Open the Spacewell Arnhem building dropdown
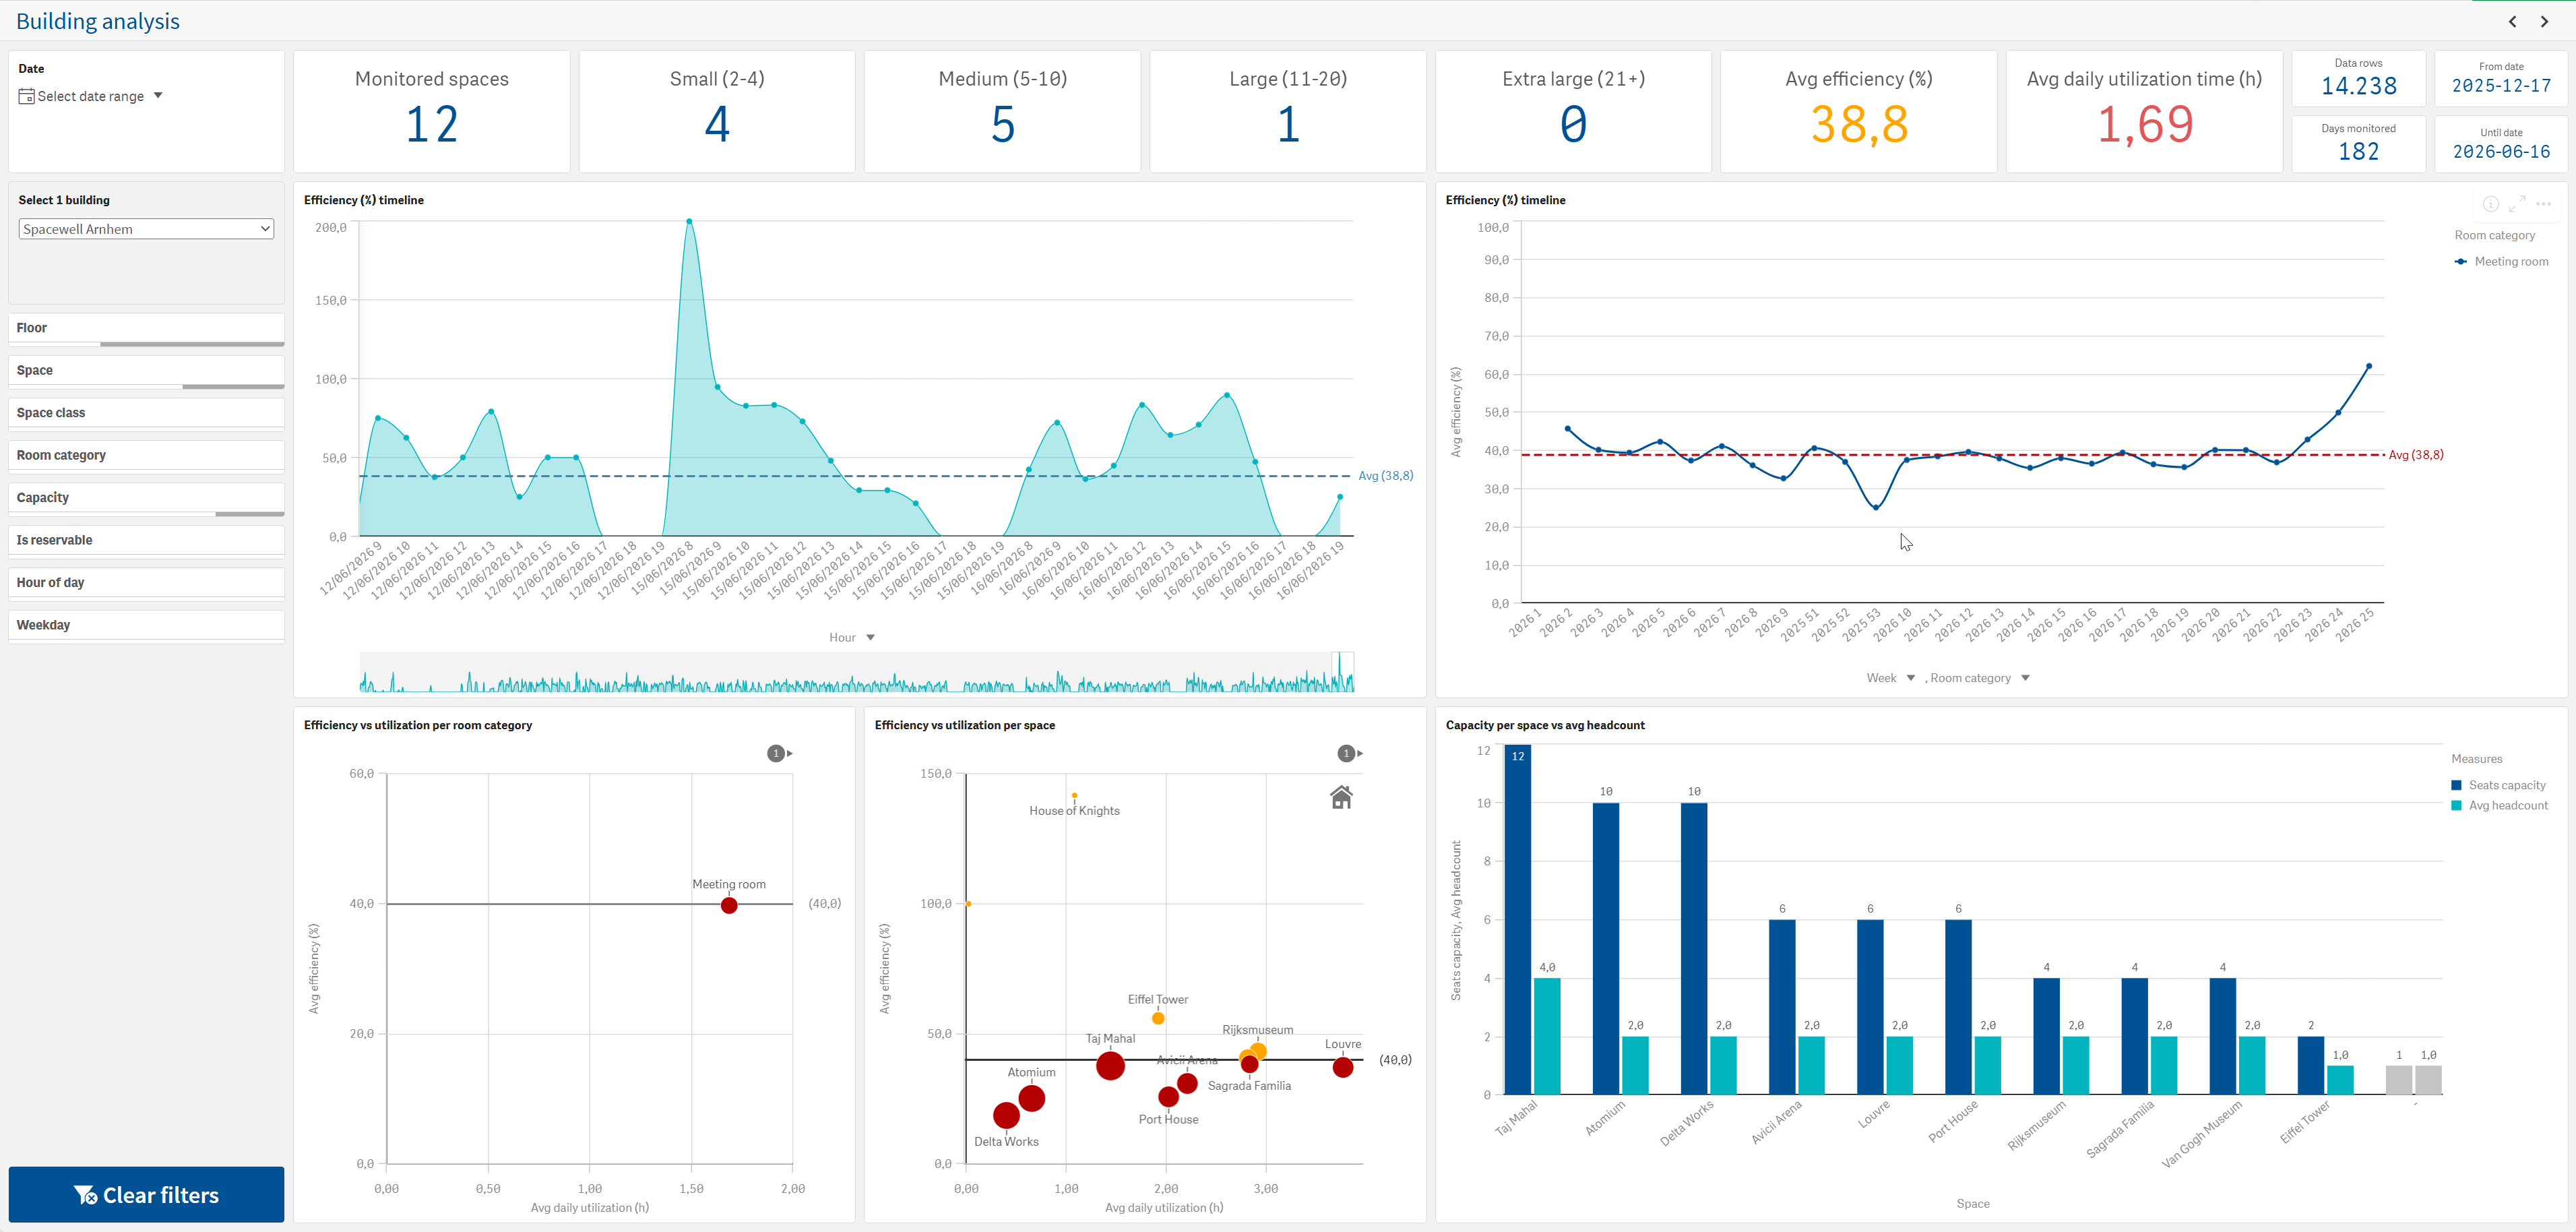 (x=146, y=229)
